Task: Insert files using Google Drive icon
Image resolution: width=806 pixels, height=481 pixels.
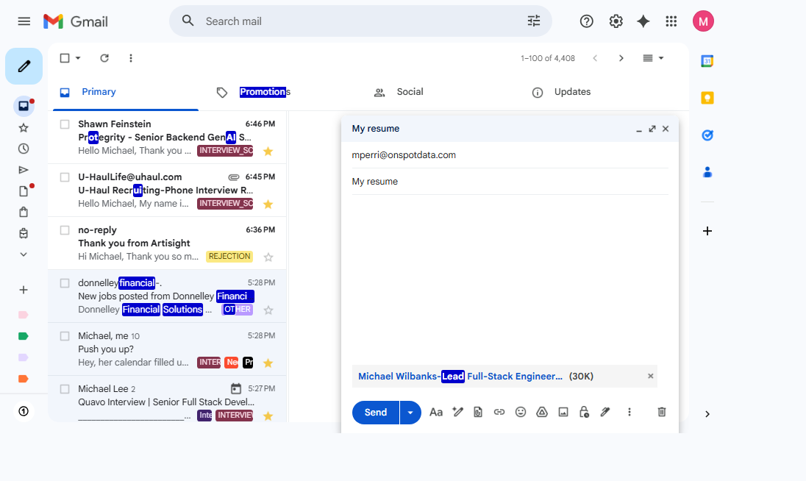Action: (542, 412)
